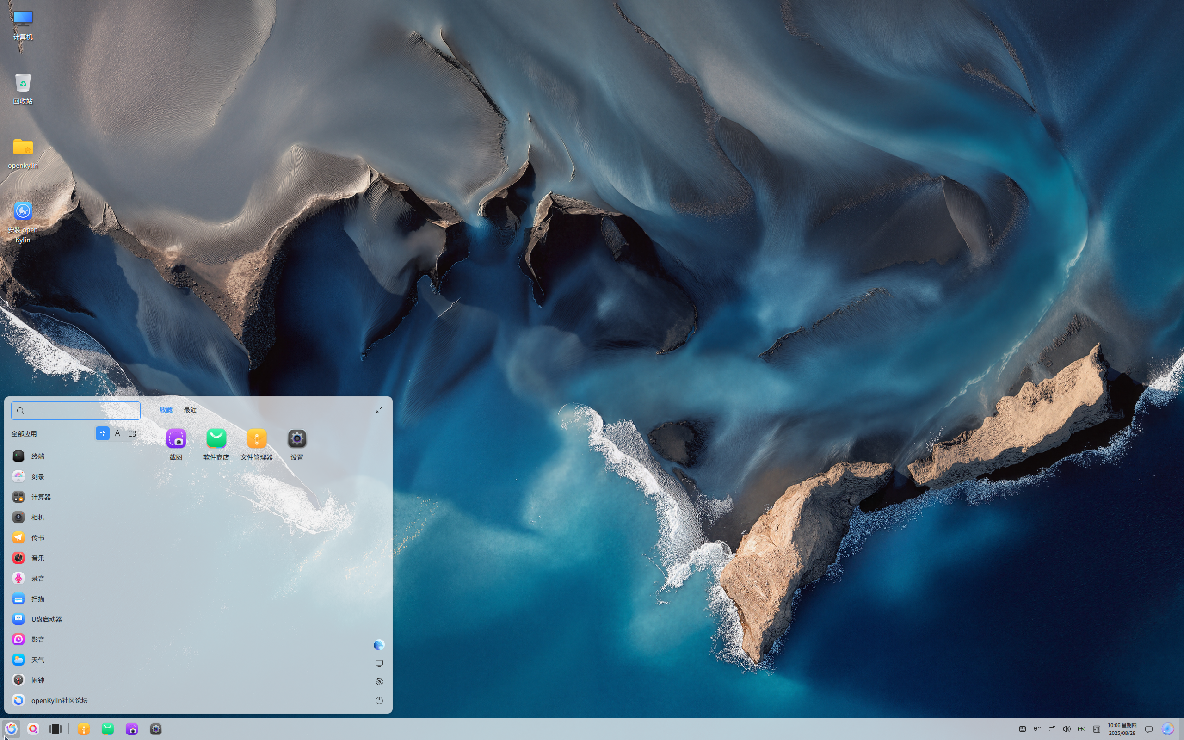Click the start menu button on taskbar

tap(11, 729)
